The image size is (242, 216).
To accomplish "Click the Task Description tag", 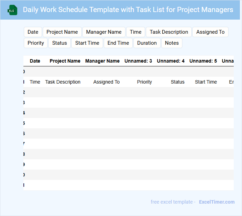I will [169, 32].
